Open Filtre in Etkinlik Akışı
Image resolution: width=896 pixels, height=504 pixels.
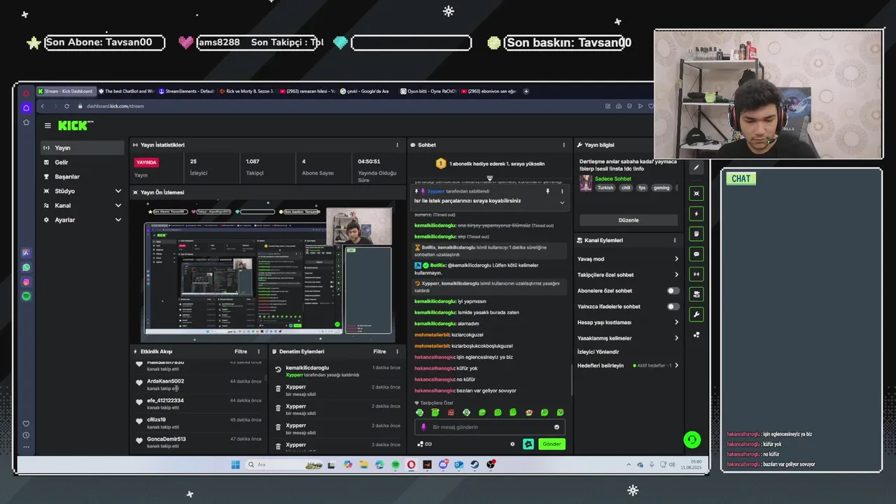pyautogui.click(x=241, y=351)
